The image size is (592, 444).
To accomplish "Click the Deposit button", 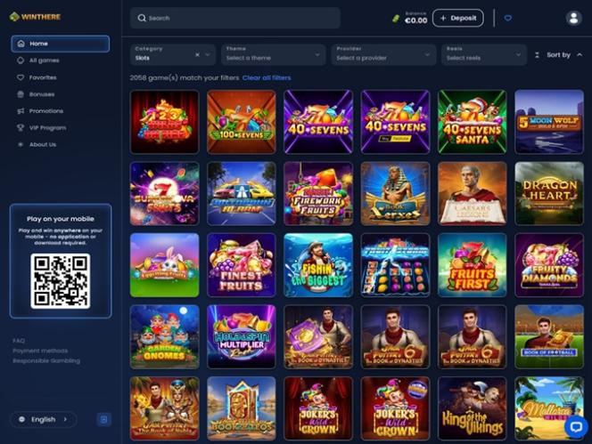I will click(458, 18).
